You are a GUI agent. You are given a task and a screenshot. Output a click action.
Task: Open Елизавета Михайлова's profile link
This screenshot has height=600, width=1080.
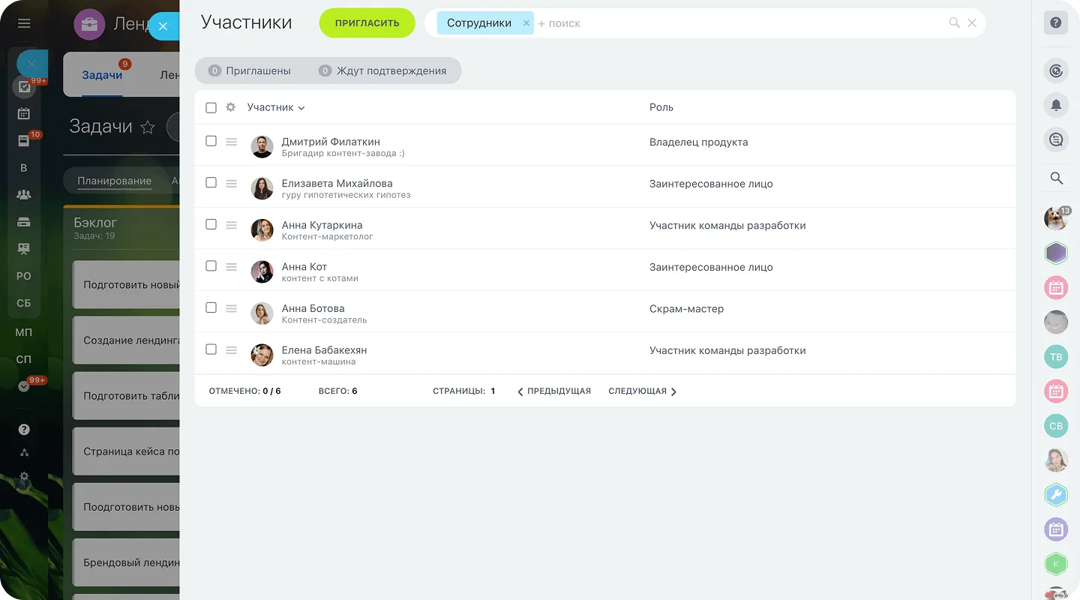tap(337, 183)
